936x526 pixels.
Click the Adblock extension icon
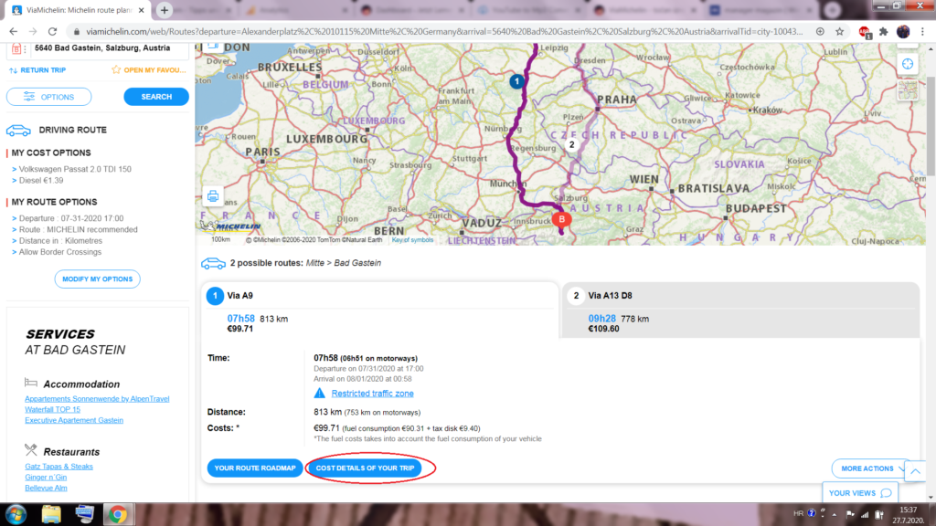pos(864,31)
